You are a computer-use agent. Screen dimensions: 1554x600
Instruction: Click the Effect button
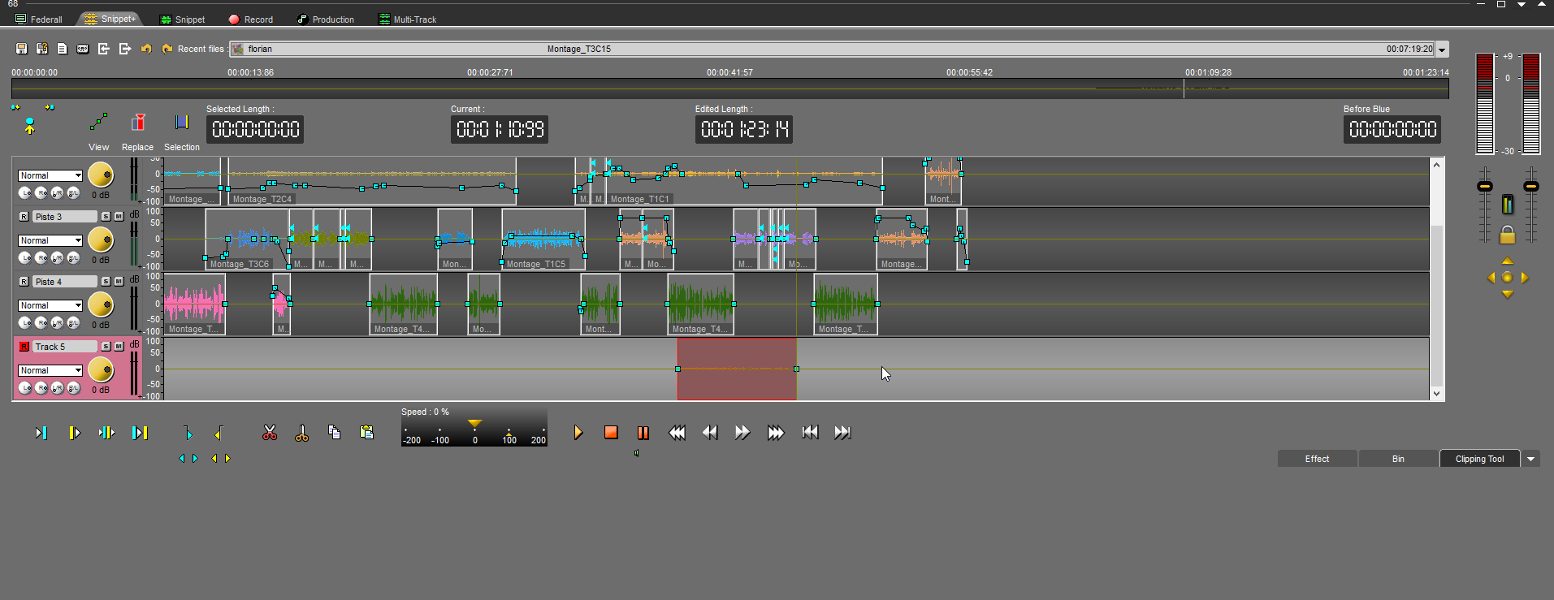(x=1317, y=459)
